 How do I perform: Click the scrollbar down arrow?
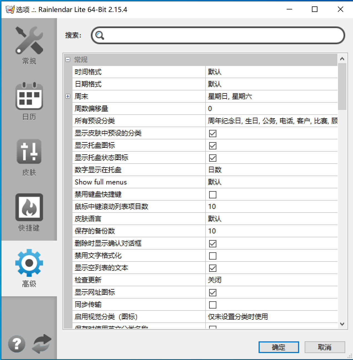342,324
